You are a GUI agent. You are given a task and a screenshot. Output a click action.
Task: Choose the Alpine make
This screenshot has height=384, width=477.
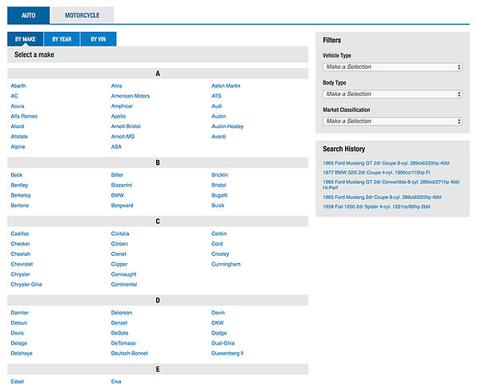[x=18, y=146]
